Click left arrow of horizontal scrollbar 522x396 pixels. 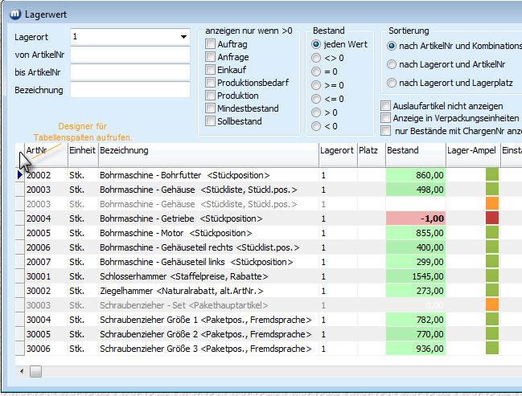(22, 372)
